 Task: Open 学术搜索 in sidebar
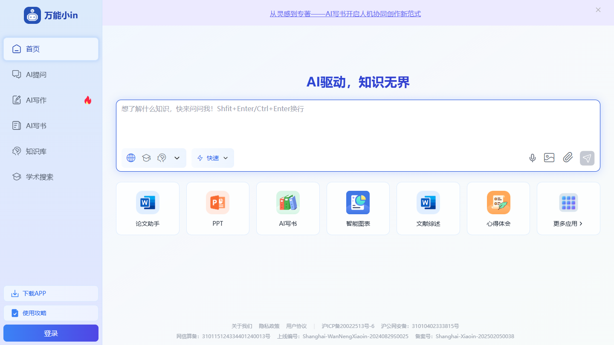coord(51,177)
